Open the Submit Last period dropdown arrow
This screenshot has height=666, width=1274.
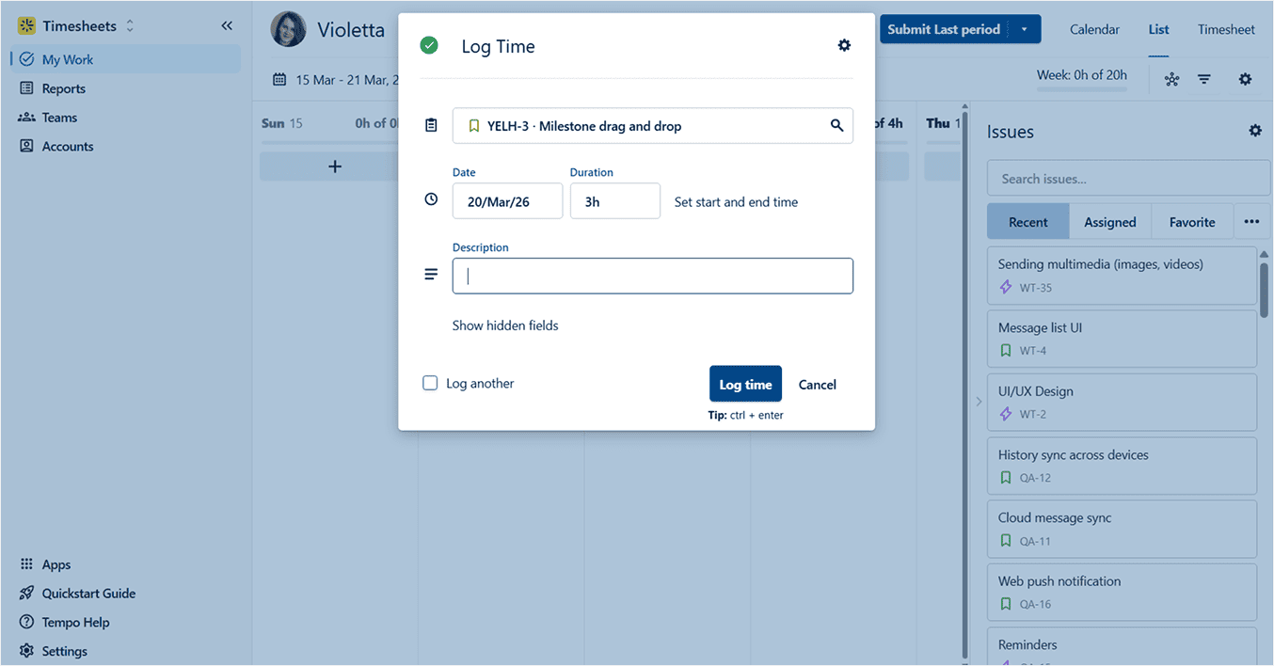click(x=1024, y=29)
